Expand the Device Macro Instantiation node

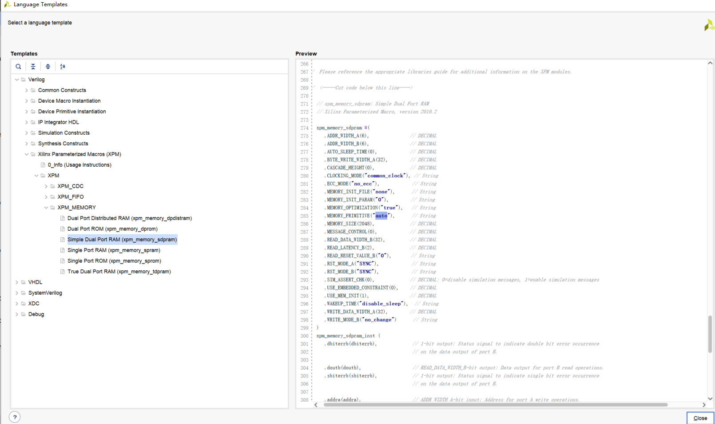pos(27,101)
